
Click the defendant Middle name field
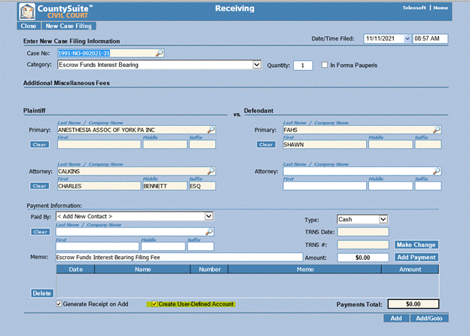(391, 145)
